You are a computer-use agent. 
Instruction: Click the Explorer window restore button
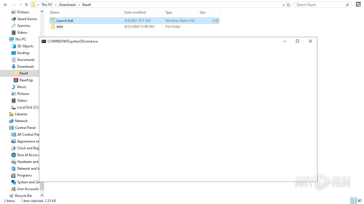358,4
